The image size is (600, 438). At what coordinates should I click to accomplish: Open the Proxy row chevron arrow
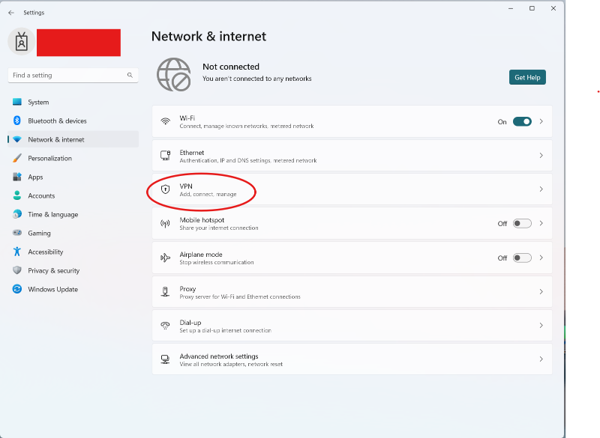[x=541, y=292]
